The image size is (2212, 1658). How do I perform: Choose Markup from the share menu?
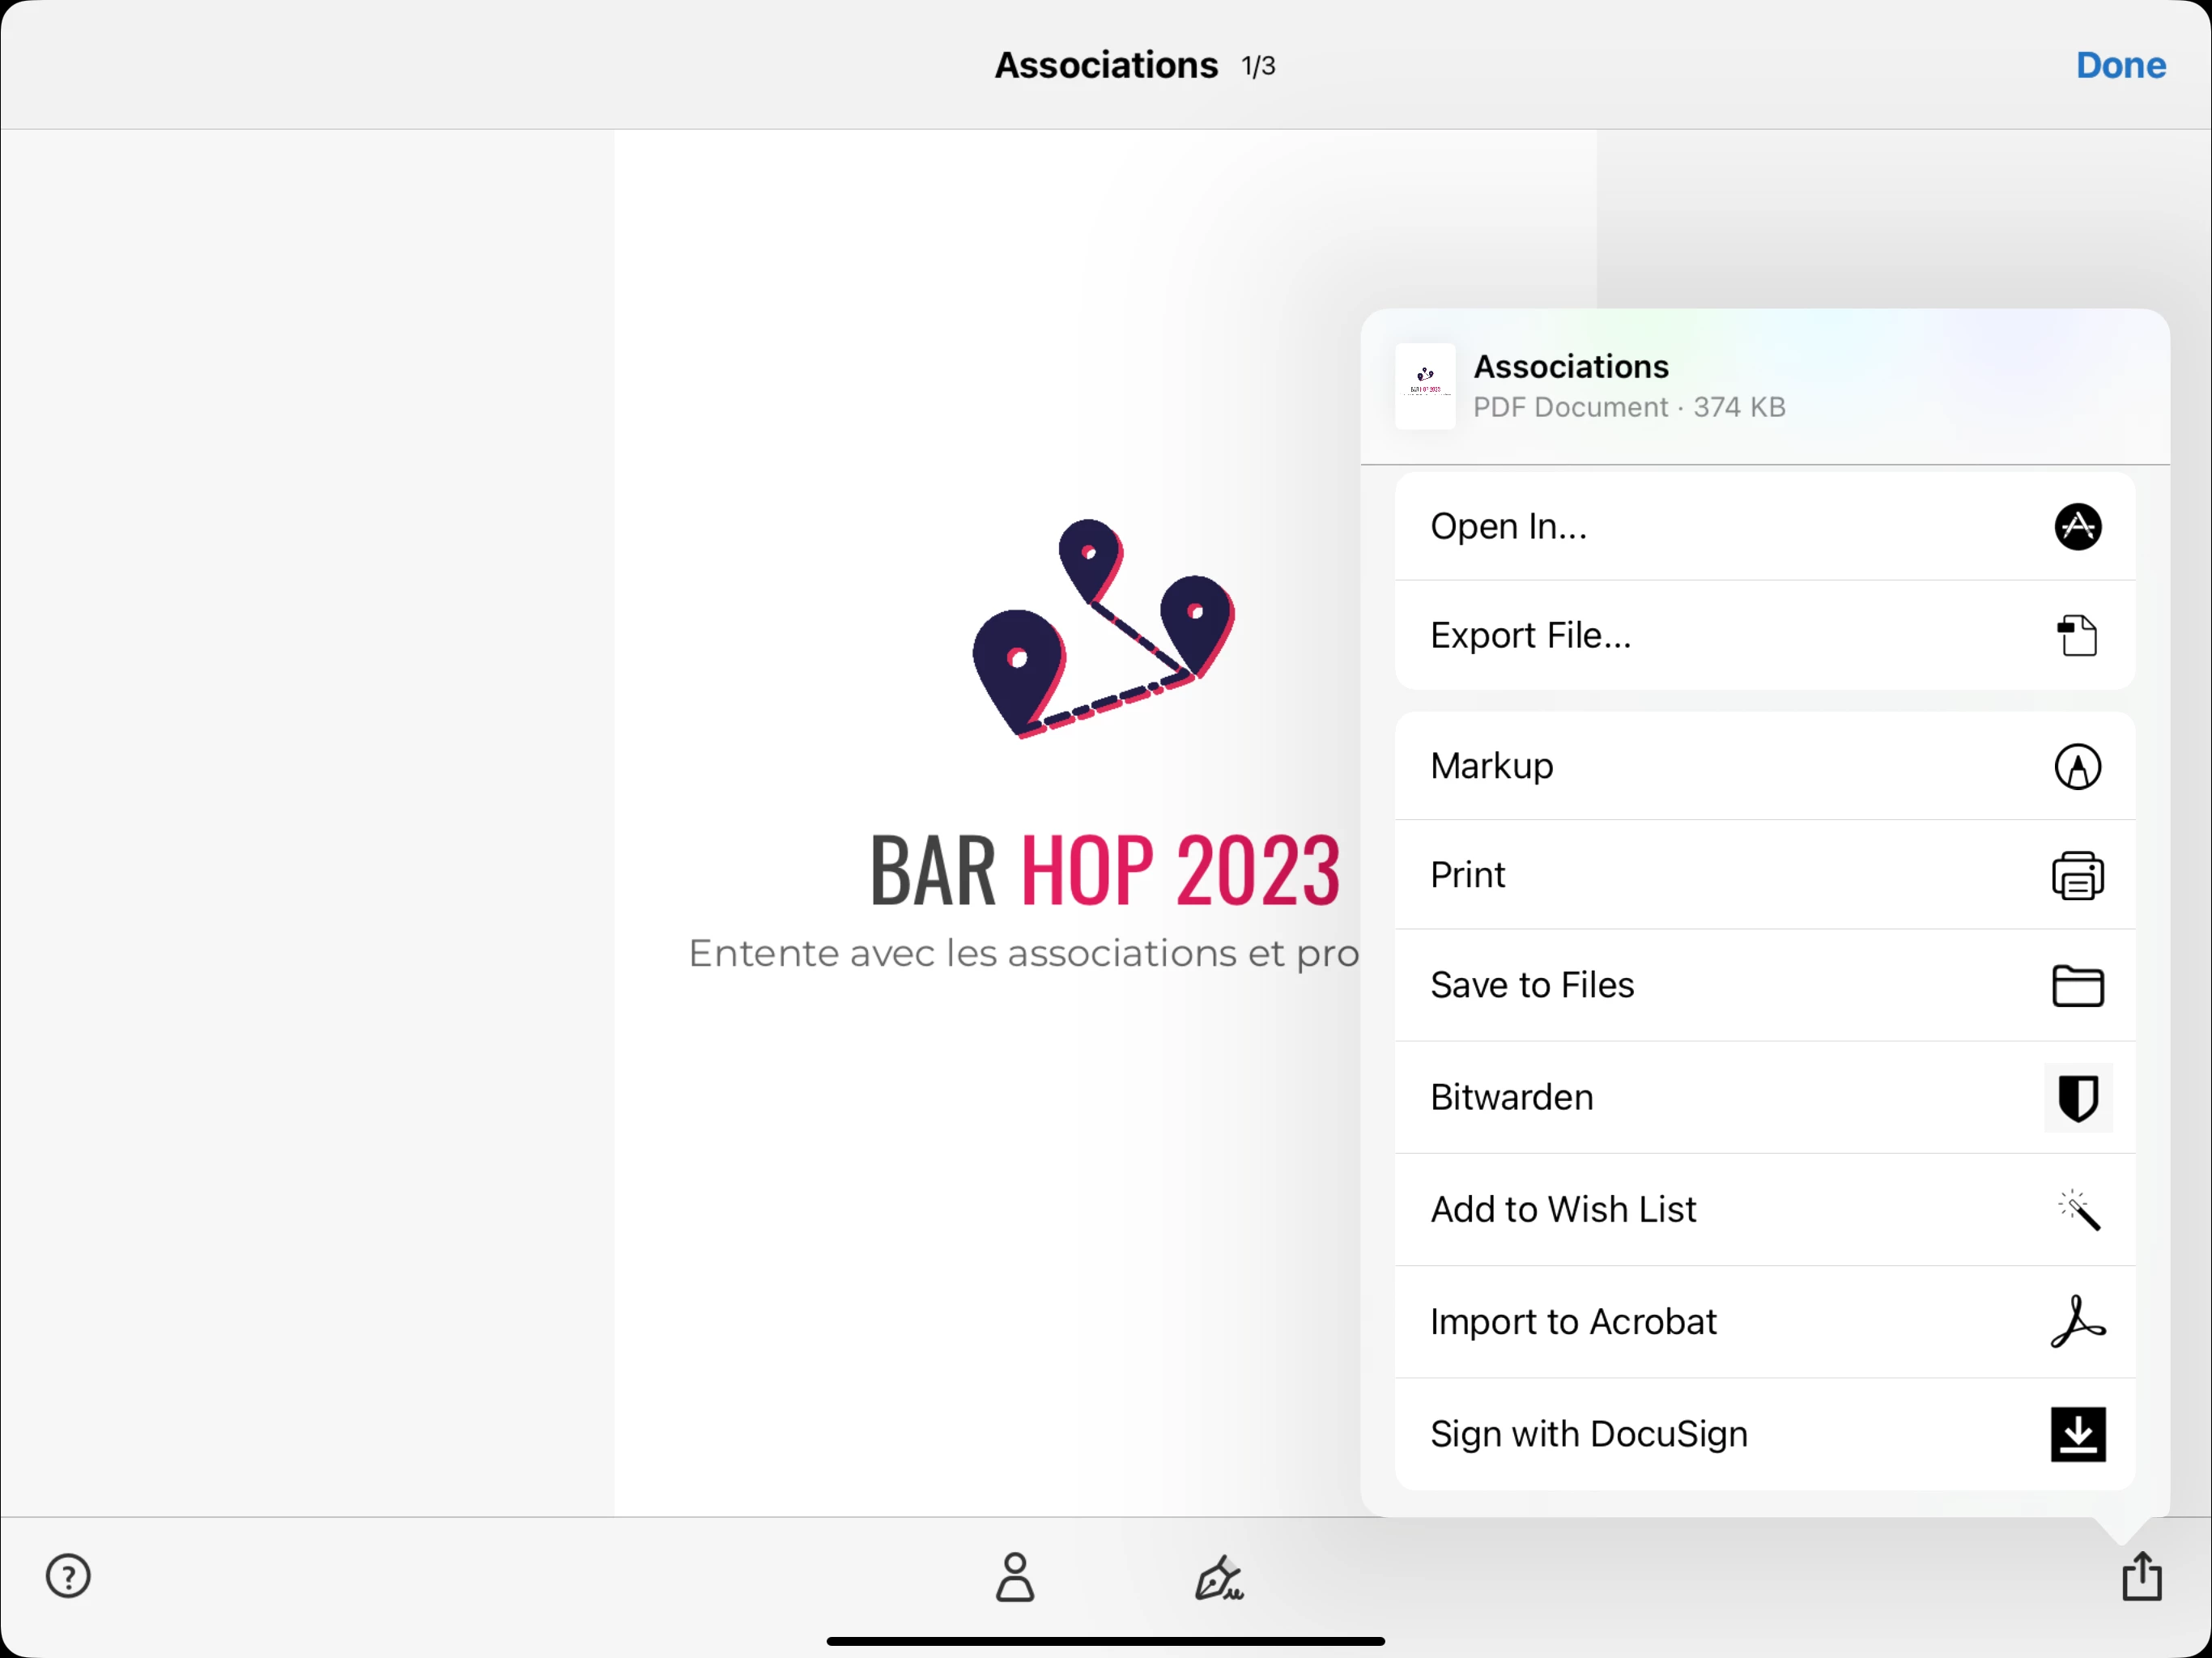coord(1492,766)
